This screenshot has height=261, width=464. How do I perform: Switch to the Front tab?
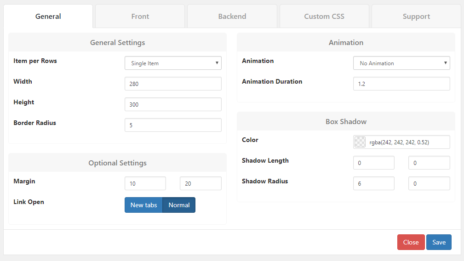pos(140,16)
